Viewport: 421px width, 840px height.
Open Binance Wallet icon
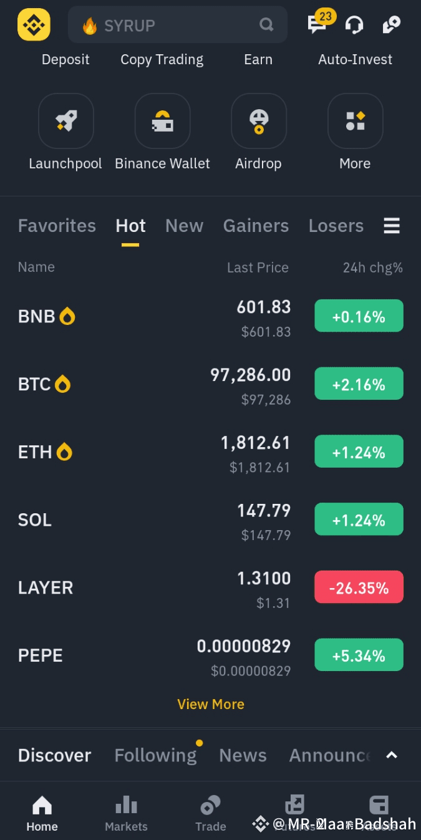coord(162,121)
